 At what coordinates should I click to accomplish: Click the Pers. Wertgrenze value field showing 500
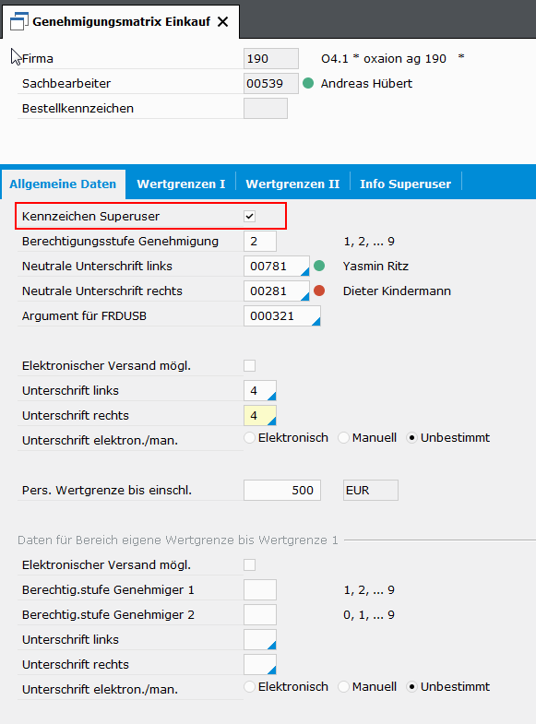(x=282, y=490)
